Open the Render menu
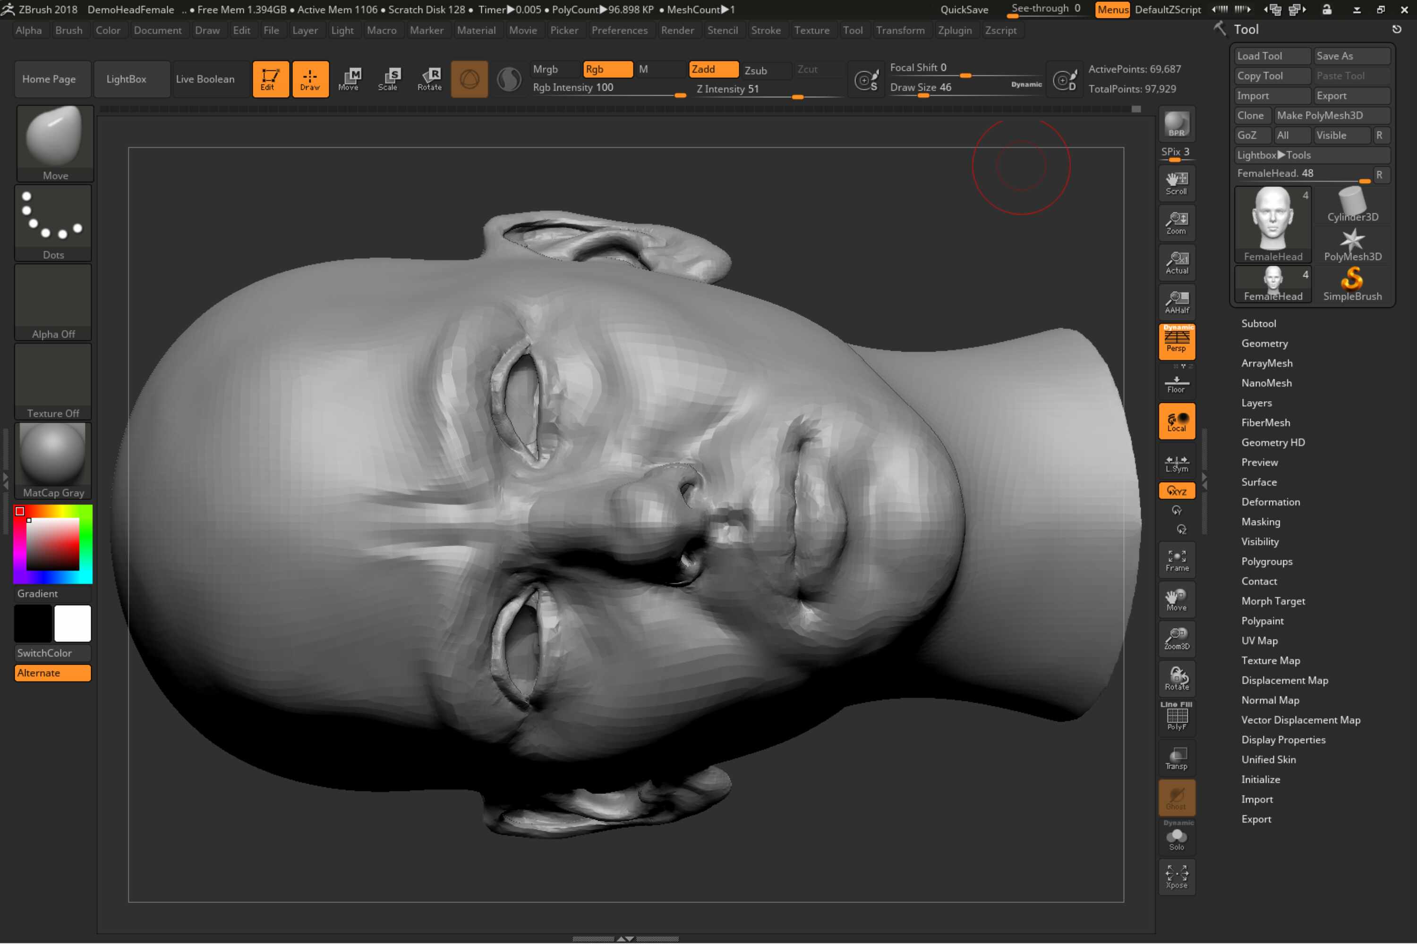This screenshot has width=1417, height=944. (x=677, y=30)
